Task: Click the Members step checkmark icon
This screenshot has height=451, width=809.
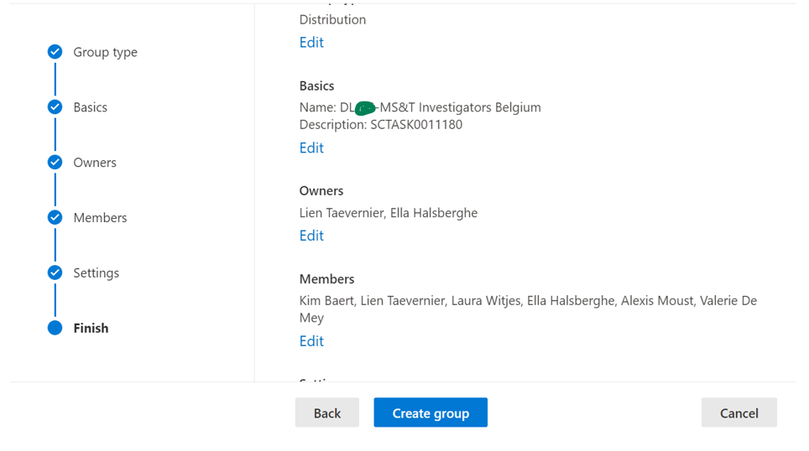Action: pyautogui.click(x=55, y=218)
